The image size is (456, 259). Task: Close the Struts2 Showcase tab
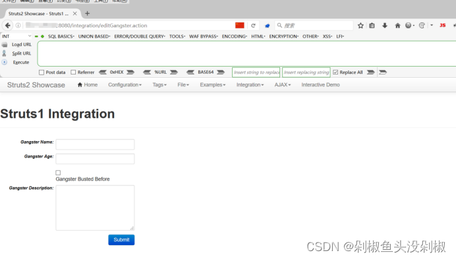coord(74,13)
